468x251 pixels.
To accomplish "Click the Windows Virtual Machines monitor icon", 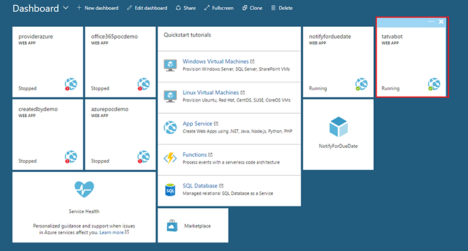I will pyautogui.click(x=170, y=65).
